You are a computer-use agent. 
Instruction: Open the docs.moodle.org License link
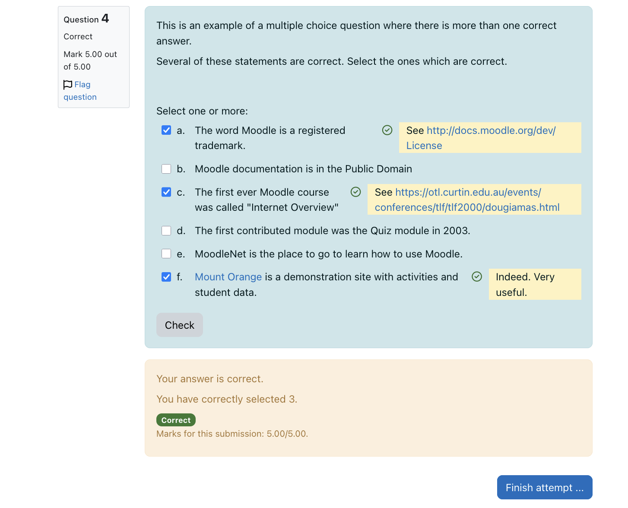coord(481,138)
